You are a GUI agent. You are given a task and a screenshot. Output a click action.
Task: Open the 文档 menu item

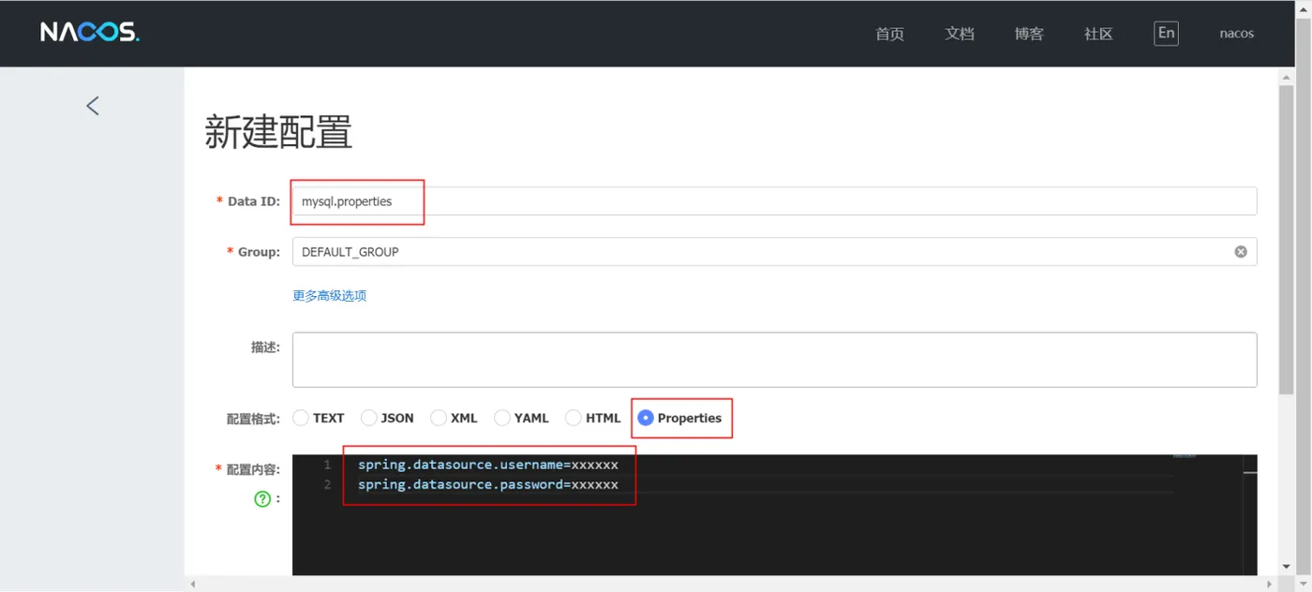click(960, 34)
